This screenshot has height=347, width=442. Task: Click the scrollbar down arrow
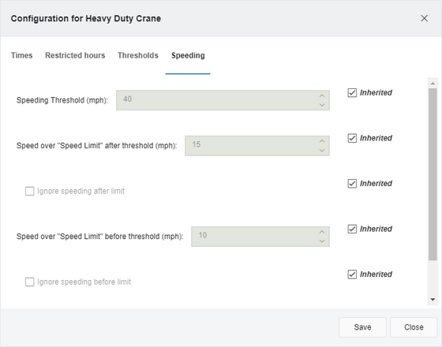coord(433,300)
